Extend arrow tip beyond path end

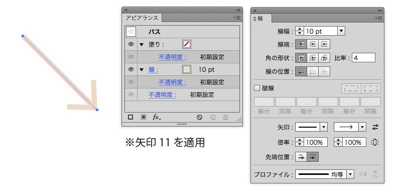(302, 157)
